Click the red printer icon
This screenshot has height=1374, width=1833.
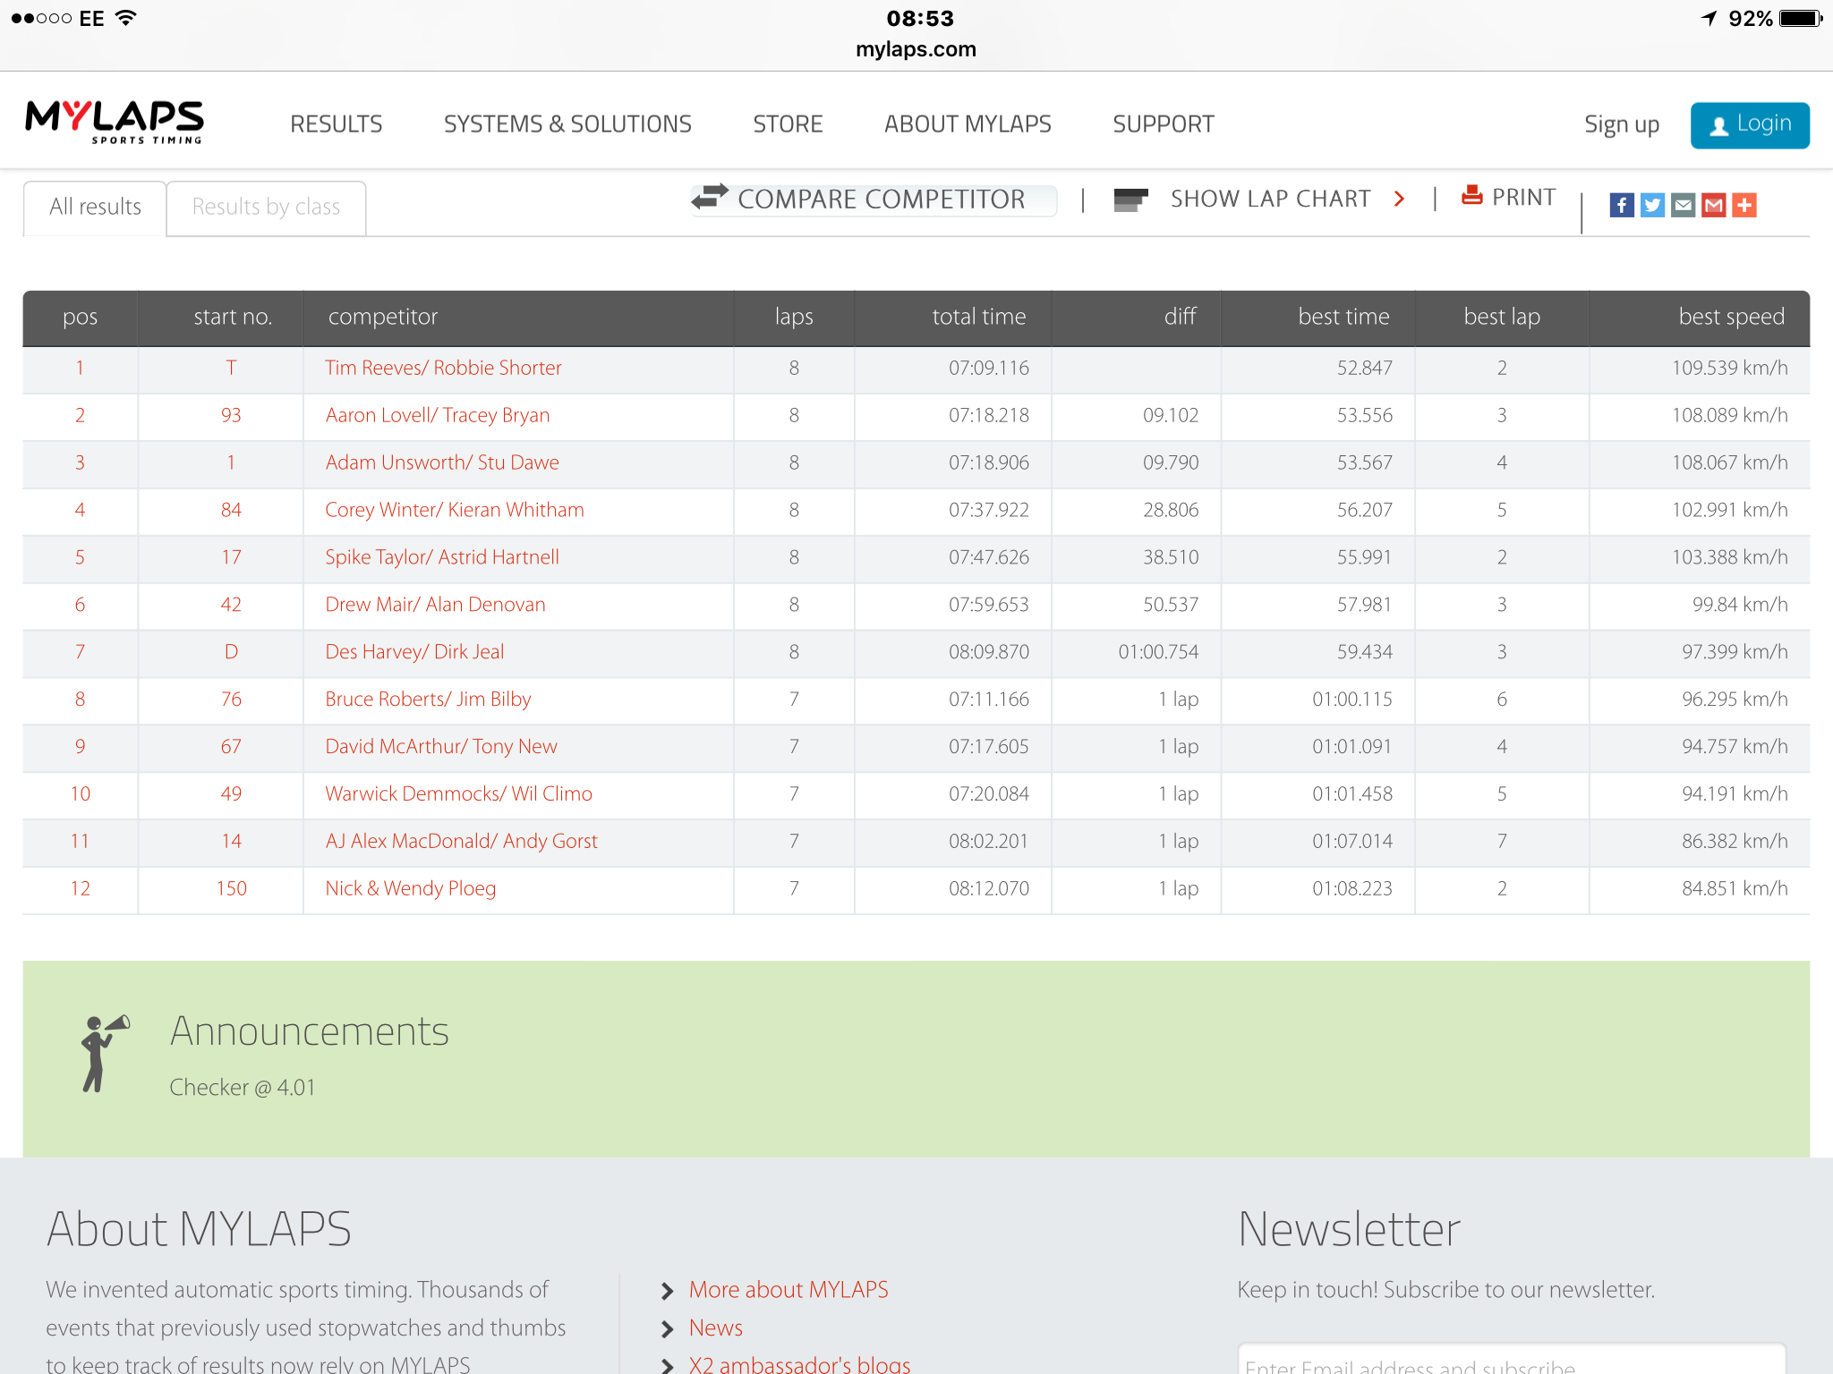[1471, 194]
